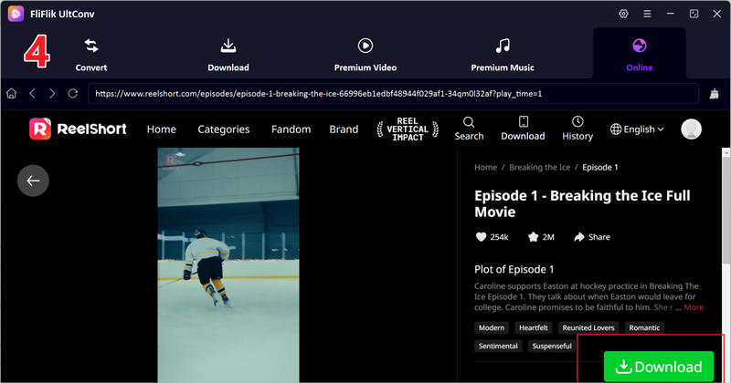
Task: Switch to the Convert tab
Action: coord(91,55)
